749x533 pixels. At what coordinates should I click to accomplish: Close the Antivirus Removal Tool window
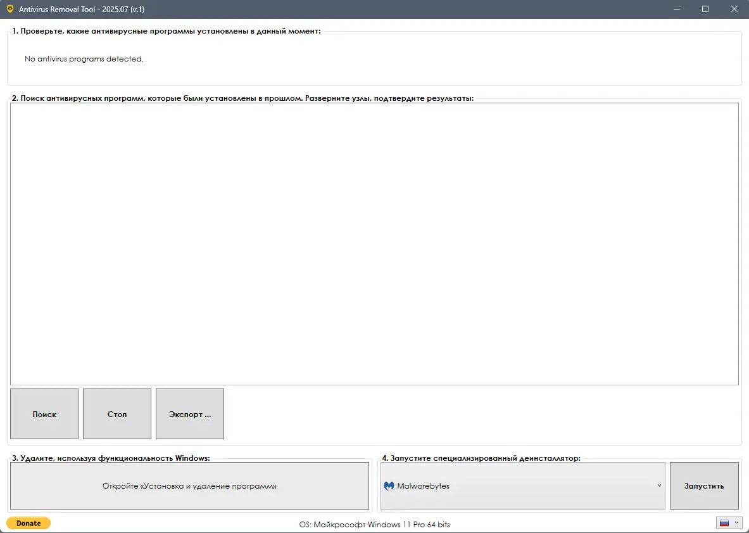(734, 9)
